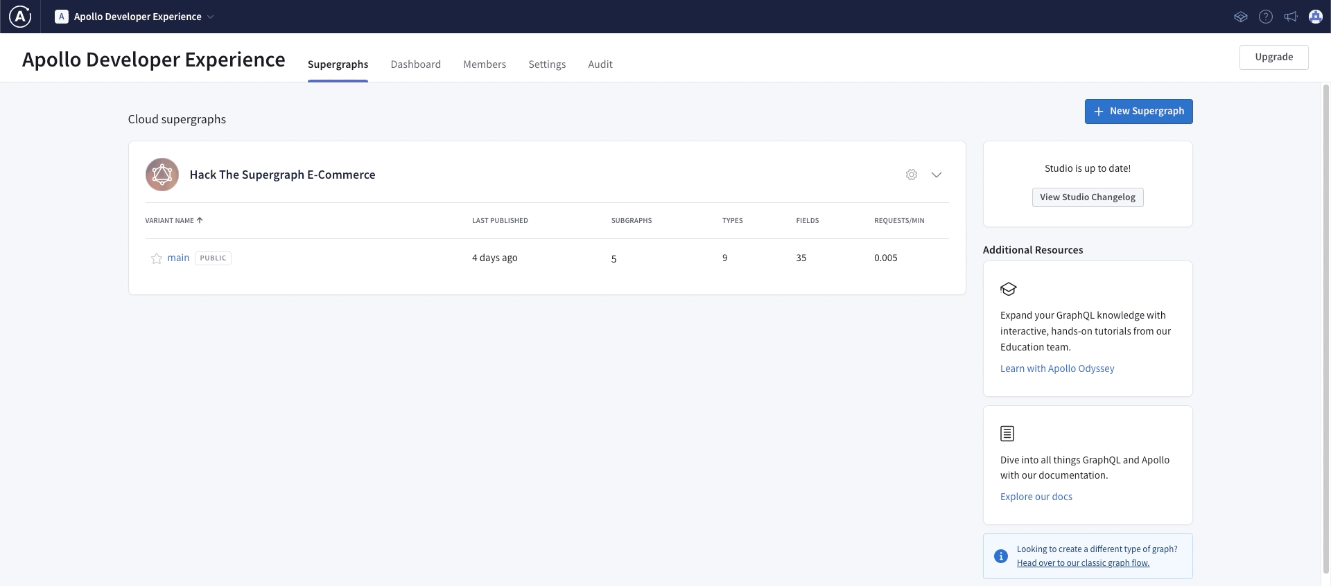
Task: Click the Subgraphs column header
Action: tap(632, 220)
